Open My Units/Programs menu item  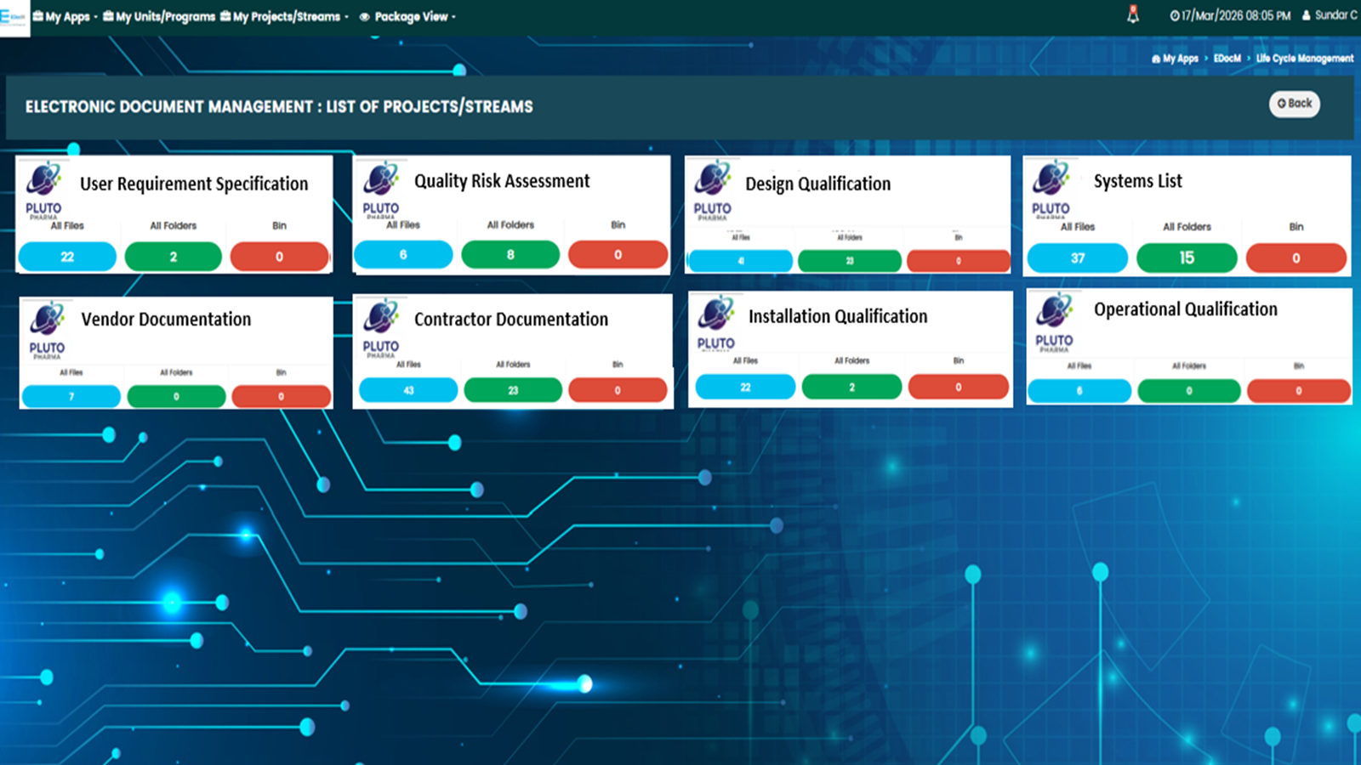[159, 16]
